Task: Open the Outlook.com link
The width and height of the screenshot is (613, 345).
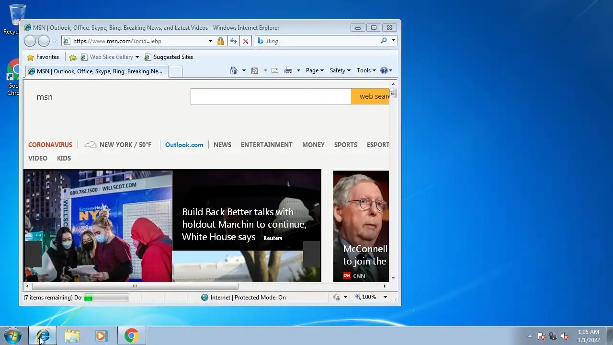Action: 184,145
